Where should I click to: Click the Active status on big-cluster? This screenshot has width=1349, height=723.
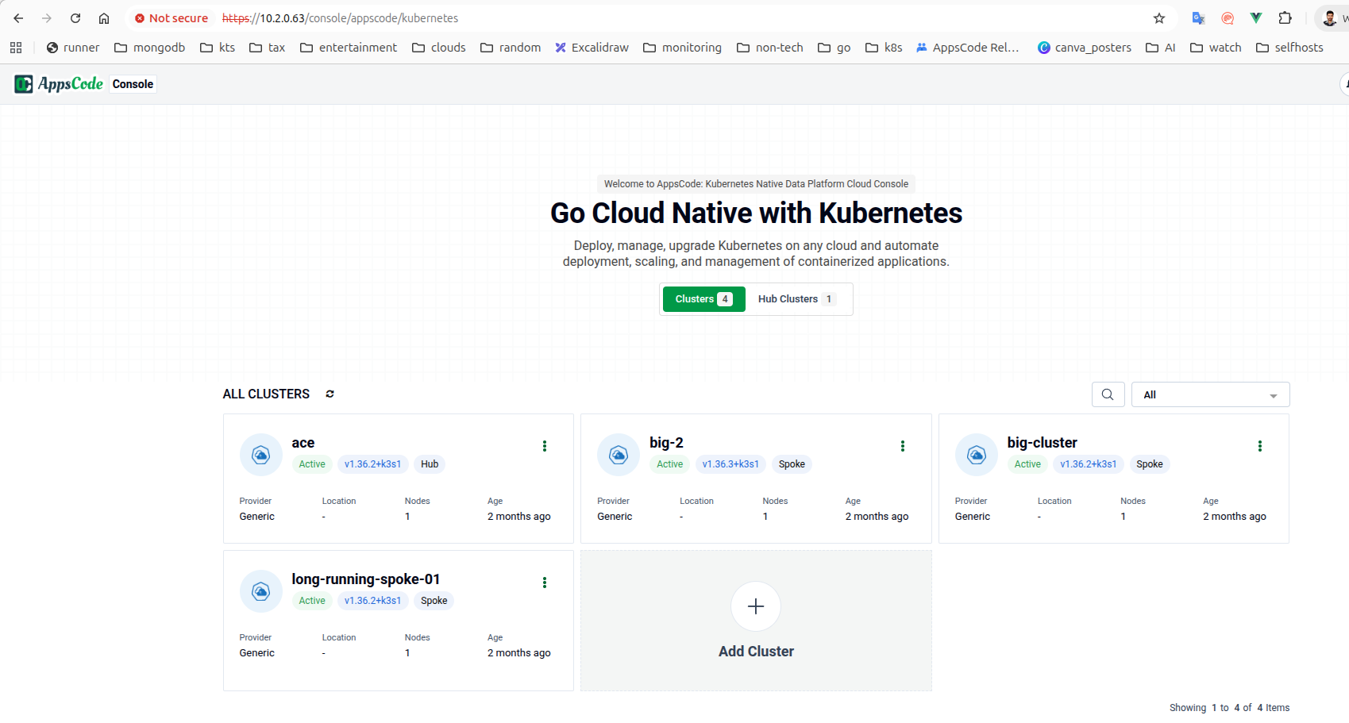coord(1027,464)
